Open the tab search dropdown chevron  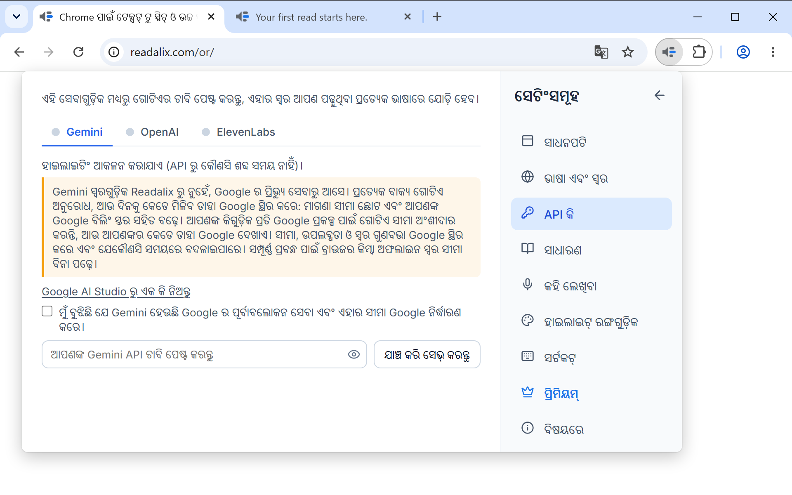coord(16,16)
